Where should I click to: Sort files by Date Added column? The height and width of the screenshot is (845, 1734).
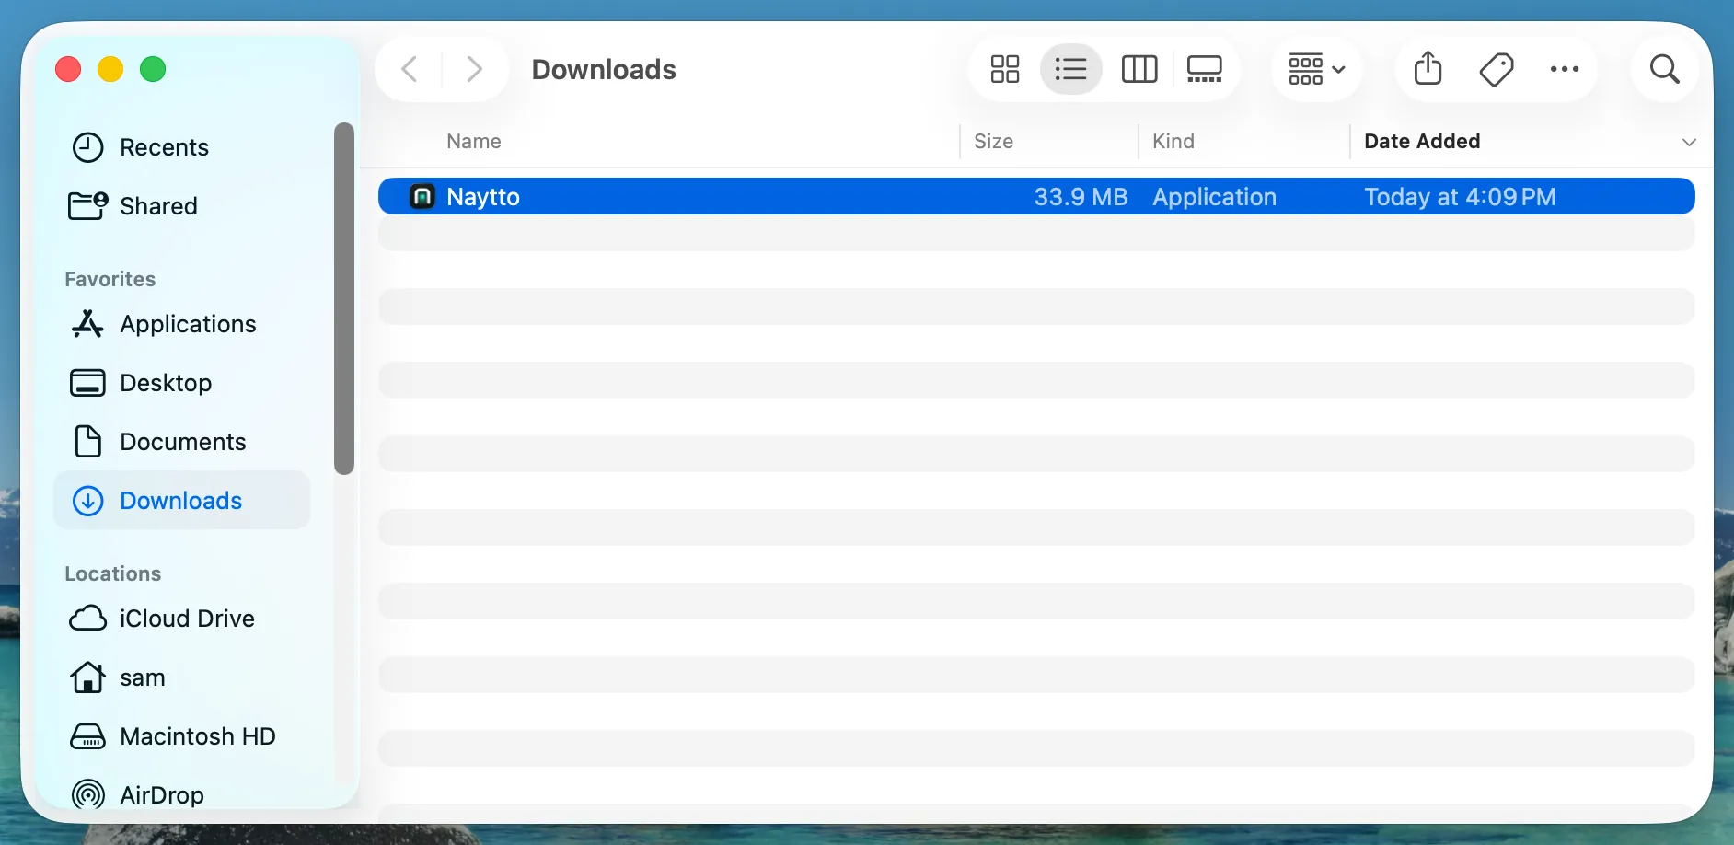(1422, 141)
